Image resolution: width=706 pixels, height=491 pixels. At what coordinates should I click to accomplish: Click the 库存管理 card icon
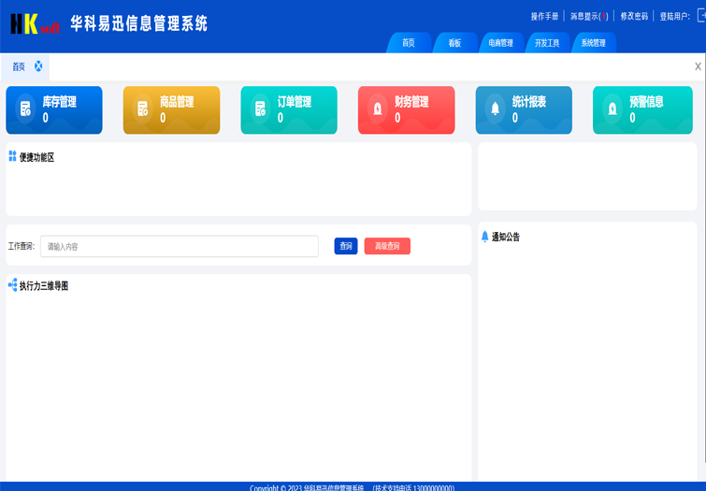click(26, 109)
